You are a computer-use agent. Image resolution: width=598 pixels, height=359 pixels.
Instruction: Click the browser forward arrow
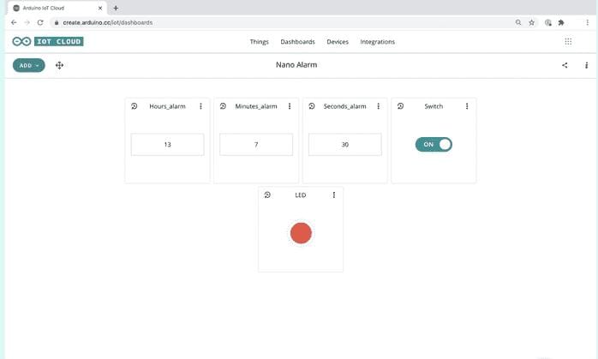[x=27, y=22]
